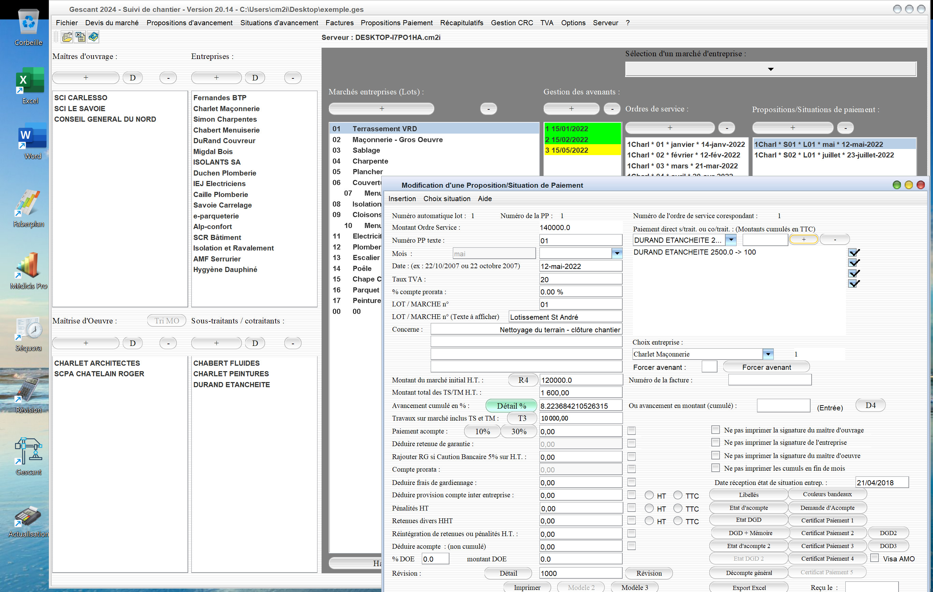The image size is (933, 592).
Task: Click the Date réception field showing 21/04/2018
Action: pos(882,483)
